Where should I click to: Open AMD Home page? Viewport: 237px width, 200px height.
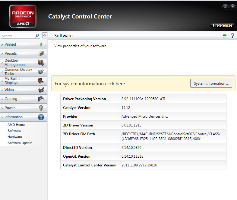pyautogui.click(x=16, y=125)
